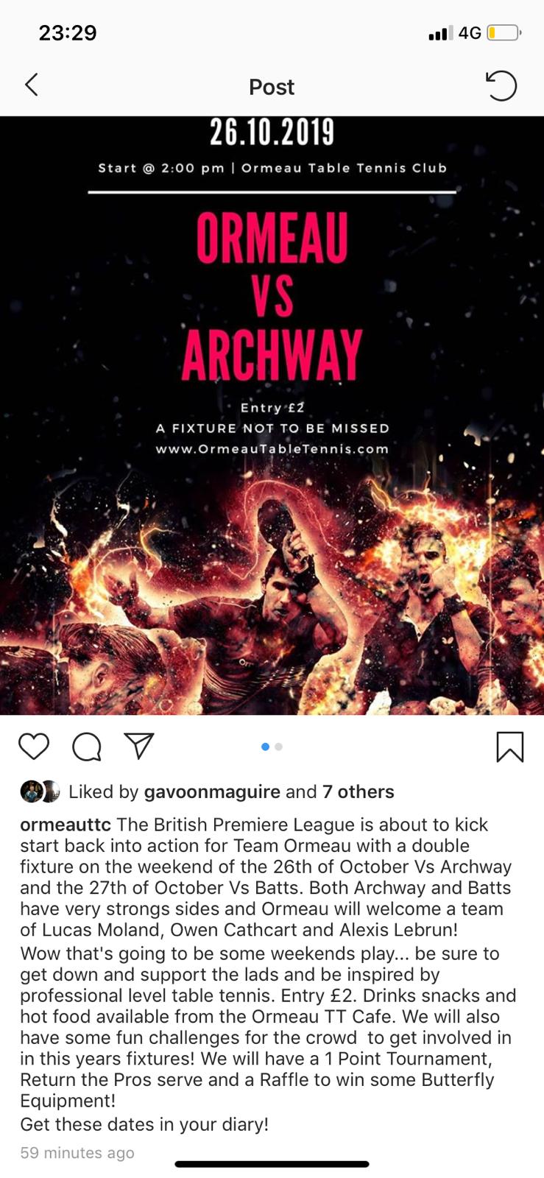Screen dimensions: 544x1178
Task: Open gavoonmaguire profile from likes
Action: point(212,791)
